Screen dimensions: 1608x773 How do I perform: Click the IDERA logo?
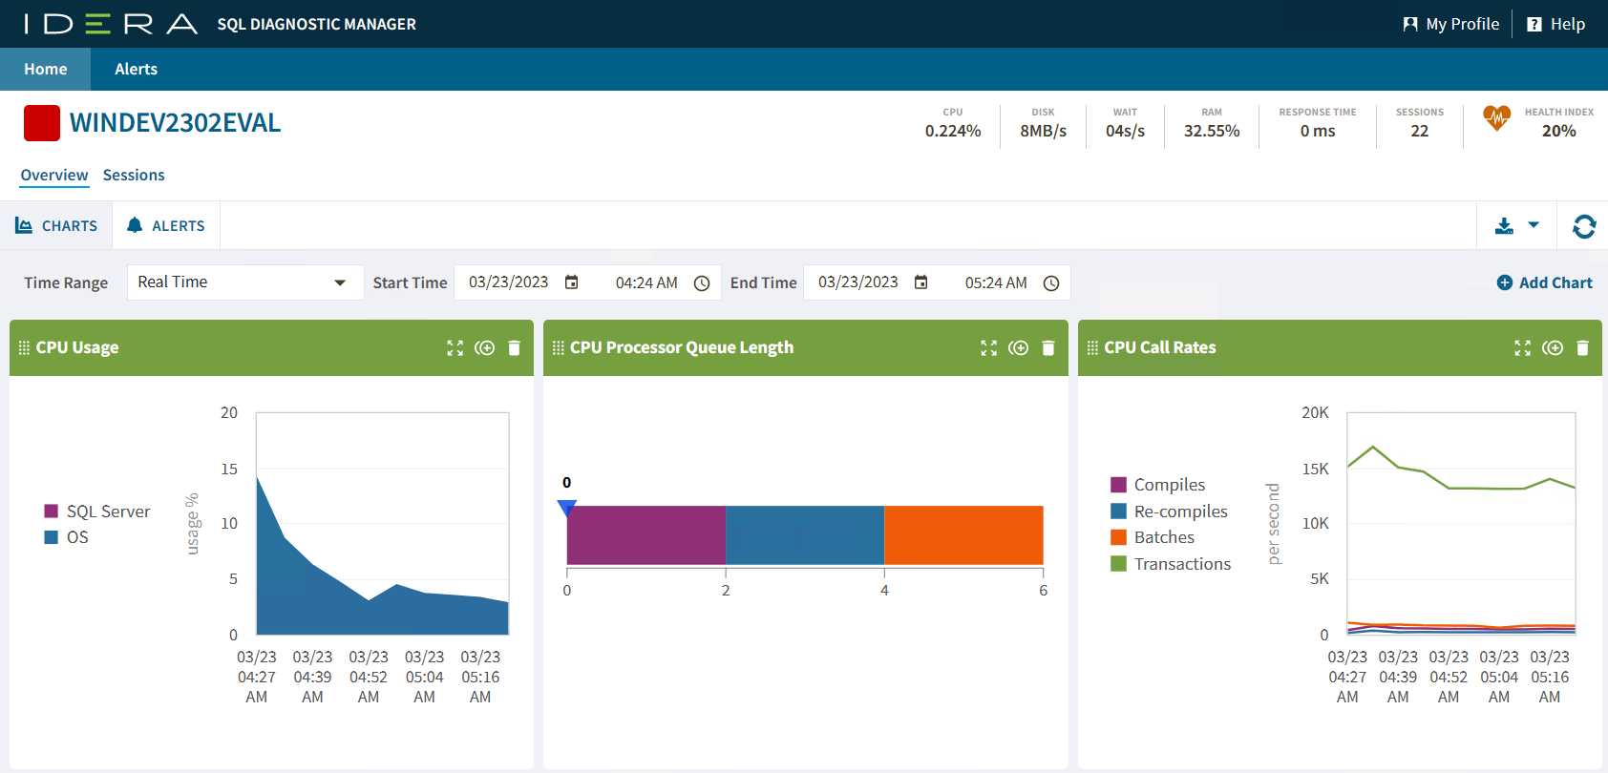[112, 24]
